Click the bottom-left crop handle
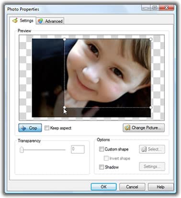181x198 pixels. pos(64,108)
